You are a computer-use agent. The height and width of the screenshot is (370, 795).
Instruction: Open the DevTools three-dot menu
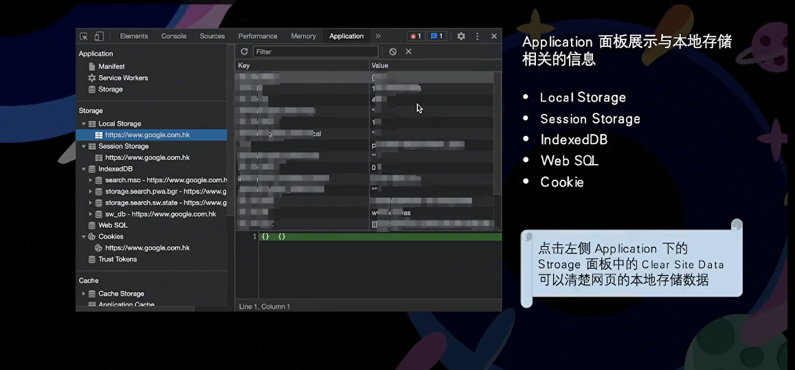pyautogui.click(x=478, y=36)
